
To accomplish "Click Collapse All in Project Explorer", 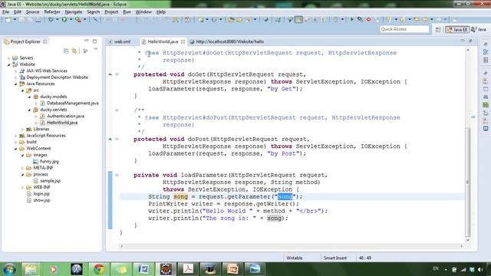I will tap(66, 51).
